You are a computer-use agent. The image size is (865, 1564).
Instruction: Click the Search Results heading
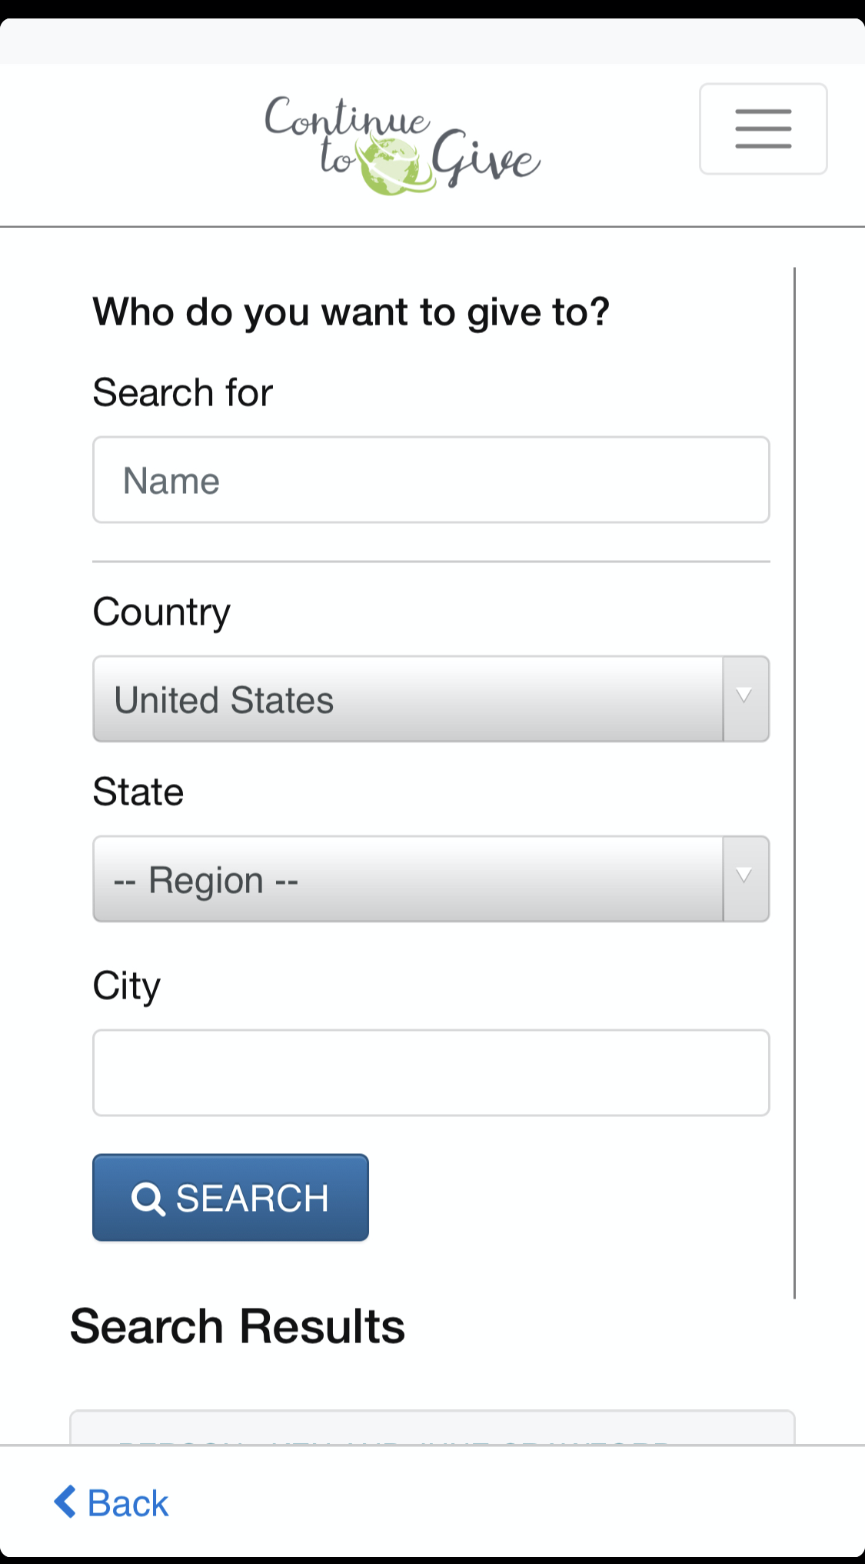coord(238,1326)
